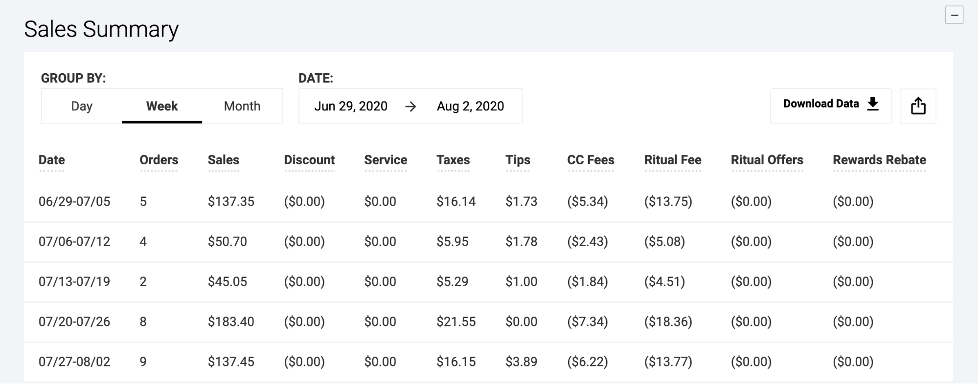
Task: Group sales by Day
Action: 82,106
